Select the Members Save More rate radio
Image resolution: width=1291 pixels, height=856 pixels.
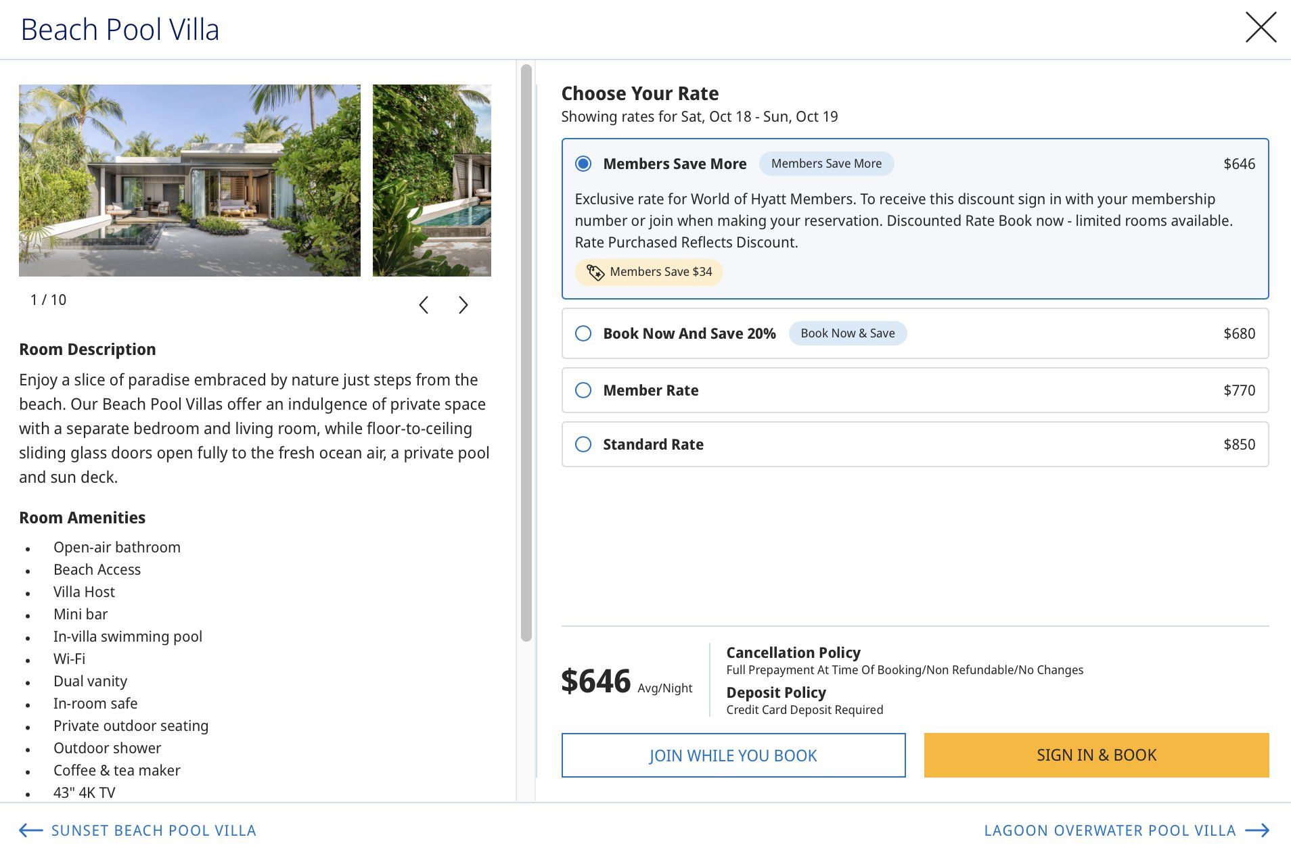[583, 164]
